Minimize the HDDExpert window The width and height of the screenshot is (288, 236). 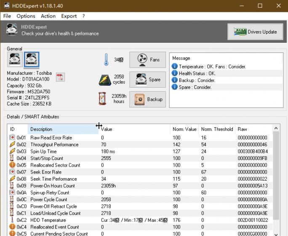pyautogui.click(x=242, y=6)
